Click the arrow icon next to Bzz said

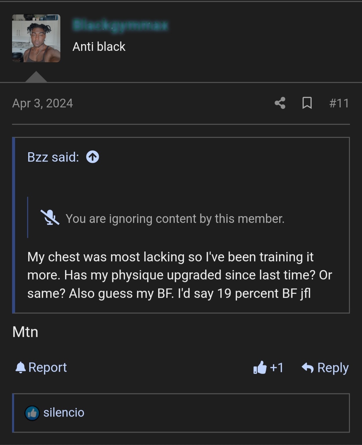[92, 157]
